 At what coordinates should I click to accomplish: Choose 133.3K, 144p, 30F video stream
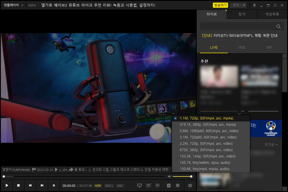(x=211, y=156)
